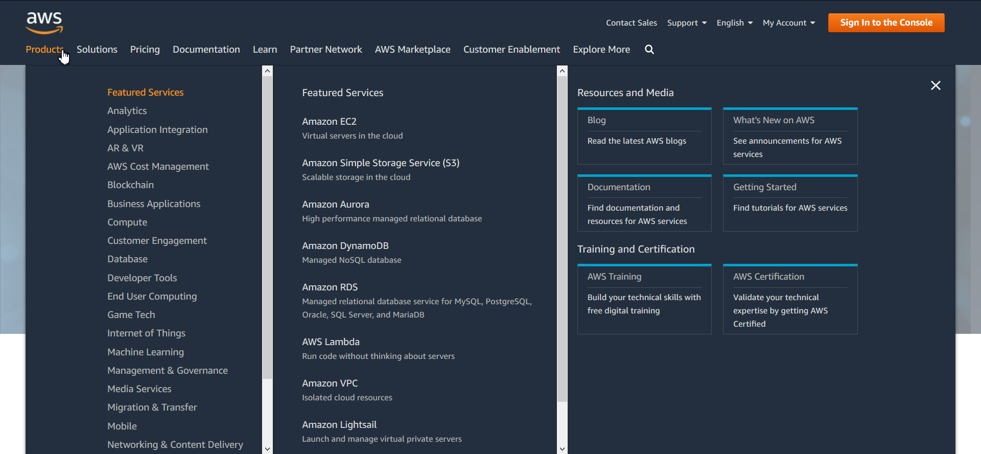Open the Blog resource card
This screenshot has width=981, height=454.
tap(644, 136)
